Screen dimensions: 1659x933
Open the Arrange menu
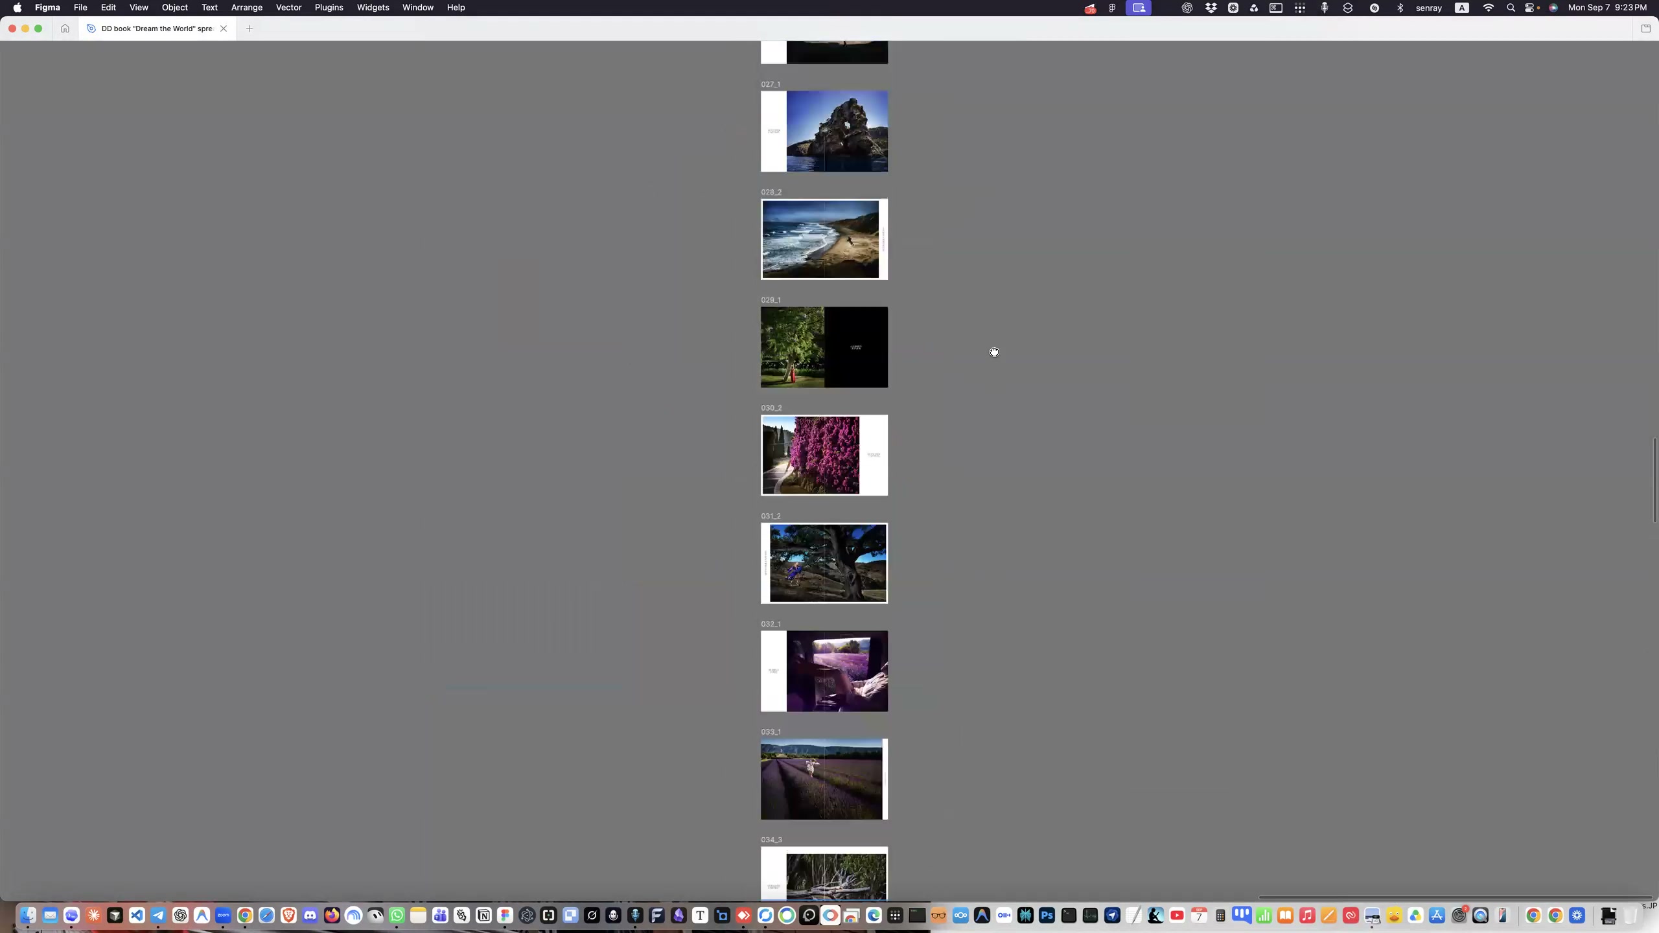pyautogui.click(x=247, y=8)
